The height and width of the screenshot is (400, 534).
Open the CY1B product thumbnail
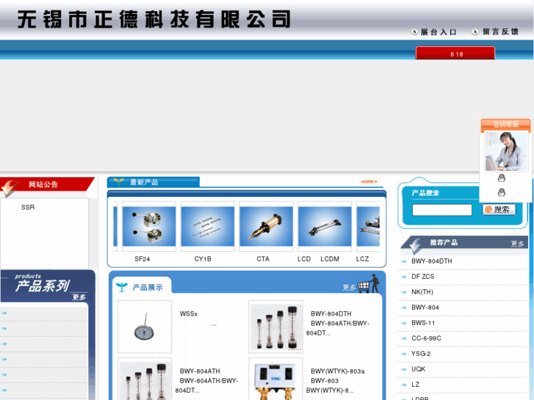tap(207, 226)
